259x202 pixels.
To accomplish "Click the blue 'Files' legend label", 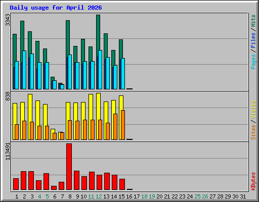I will [x=253, y=40].
